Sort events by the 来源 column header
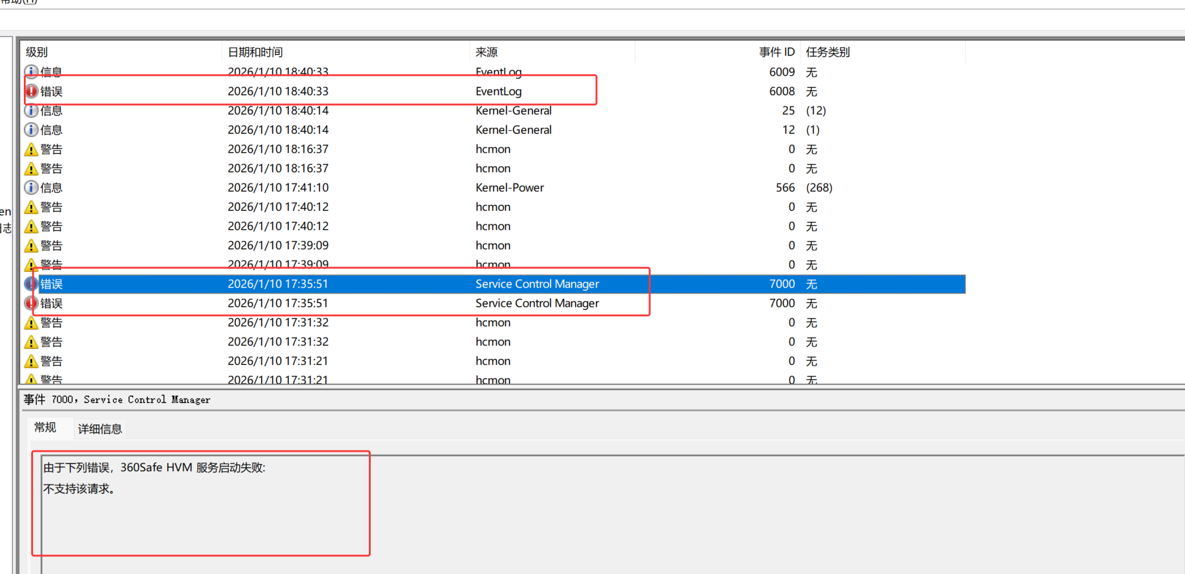The image size is (1185, 574). coord(486,53)
